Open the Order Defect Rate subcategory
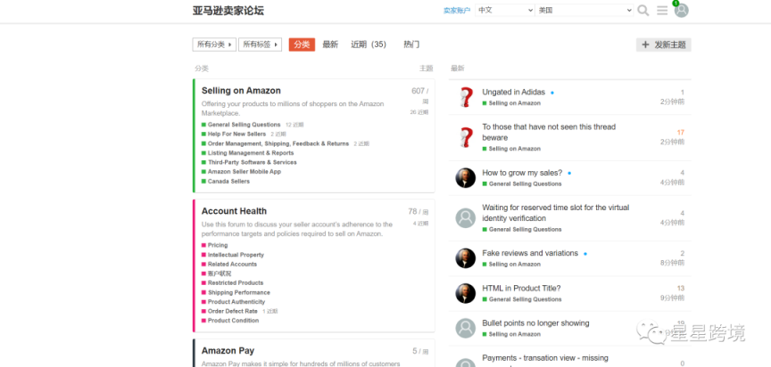The width and height of the screenshot is (771, 367). (233, 312)
